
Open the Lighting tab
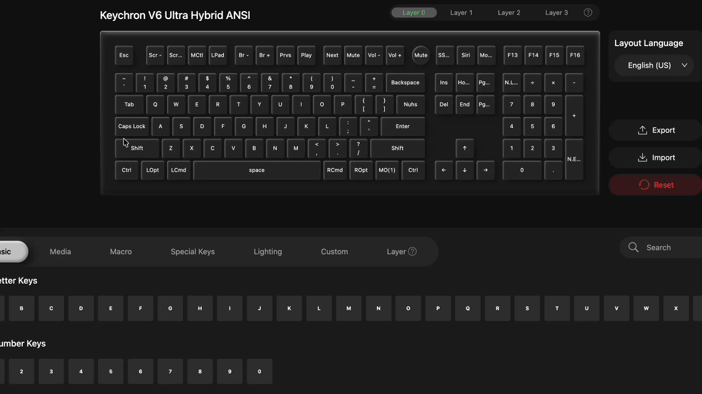(268, 252)
